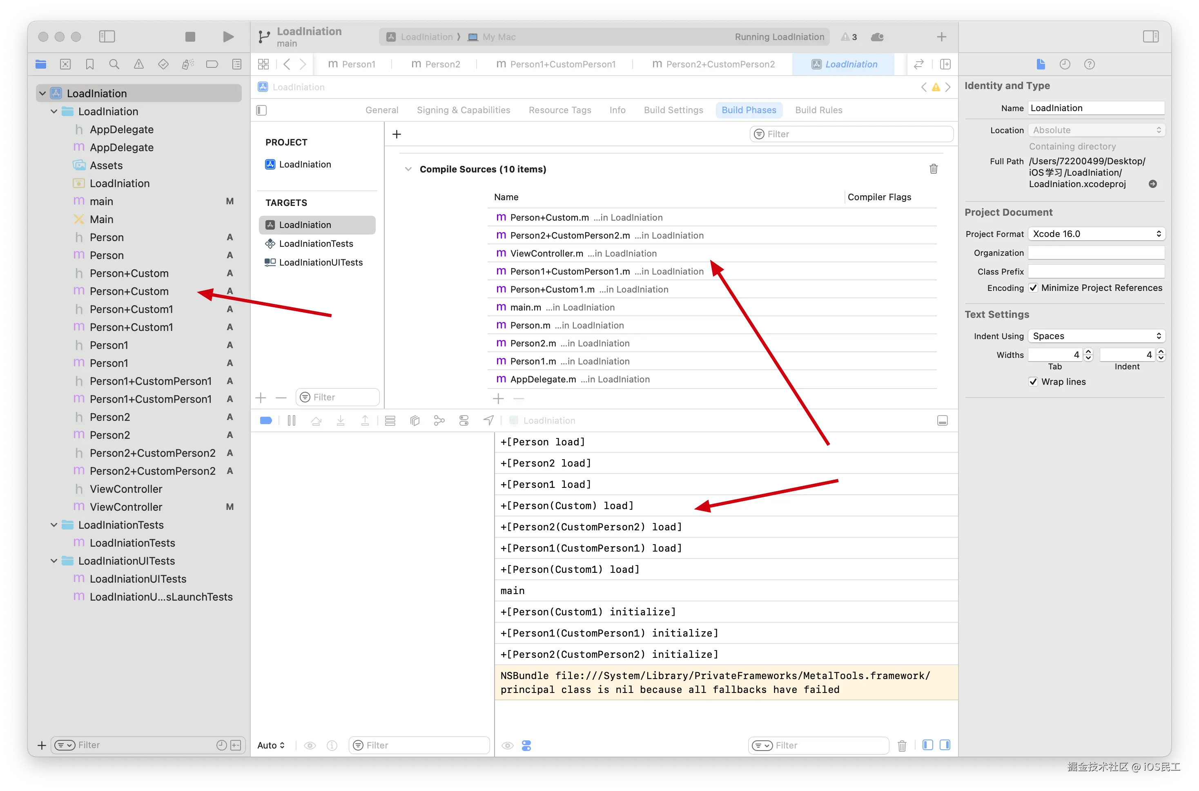Collapse the Compile Sources section

click(408, 169)
